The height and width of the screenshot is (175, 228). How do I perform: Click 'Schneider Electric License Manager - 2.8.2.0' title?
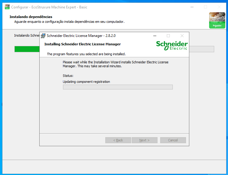point(81,36)
